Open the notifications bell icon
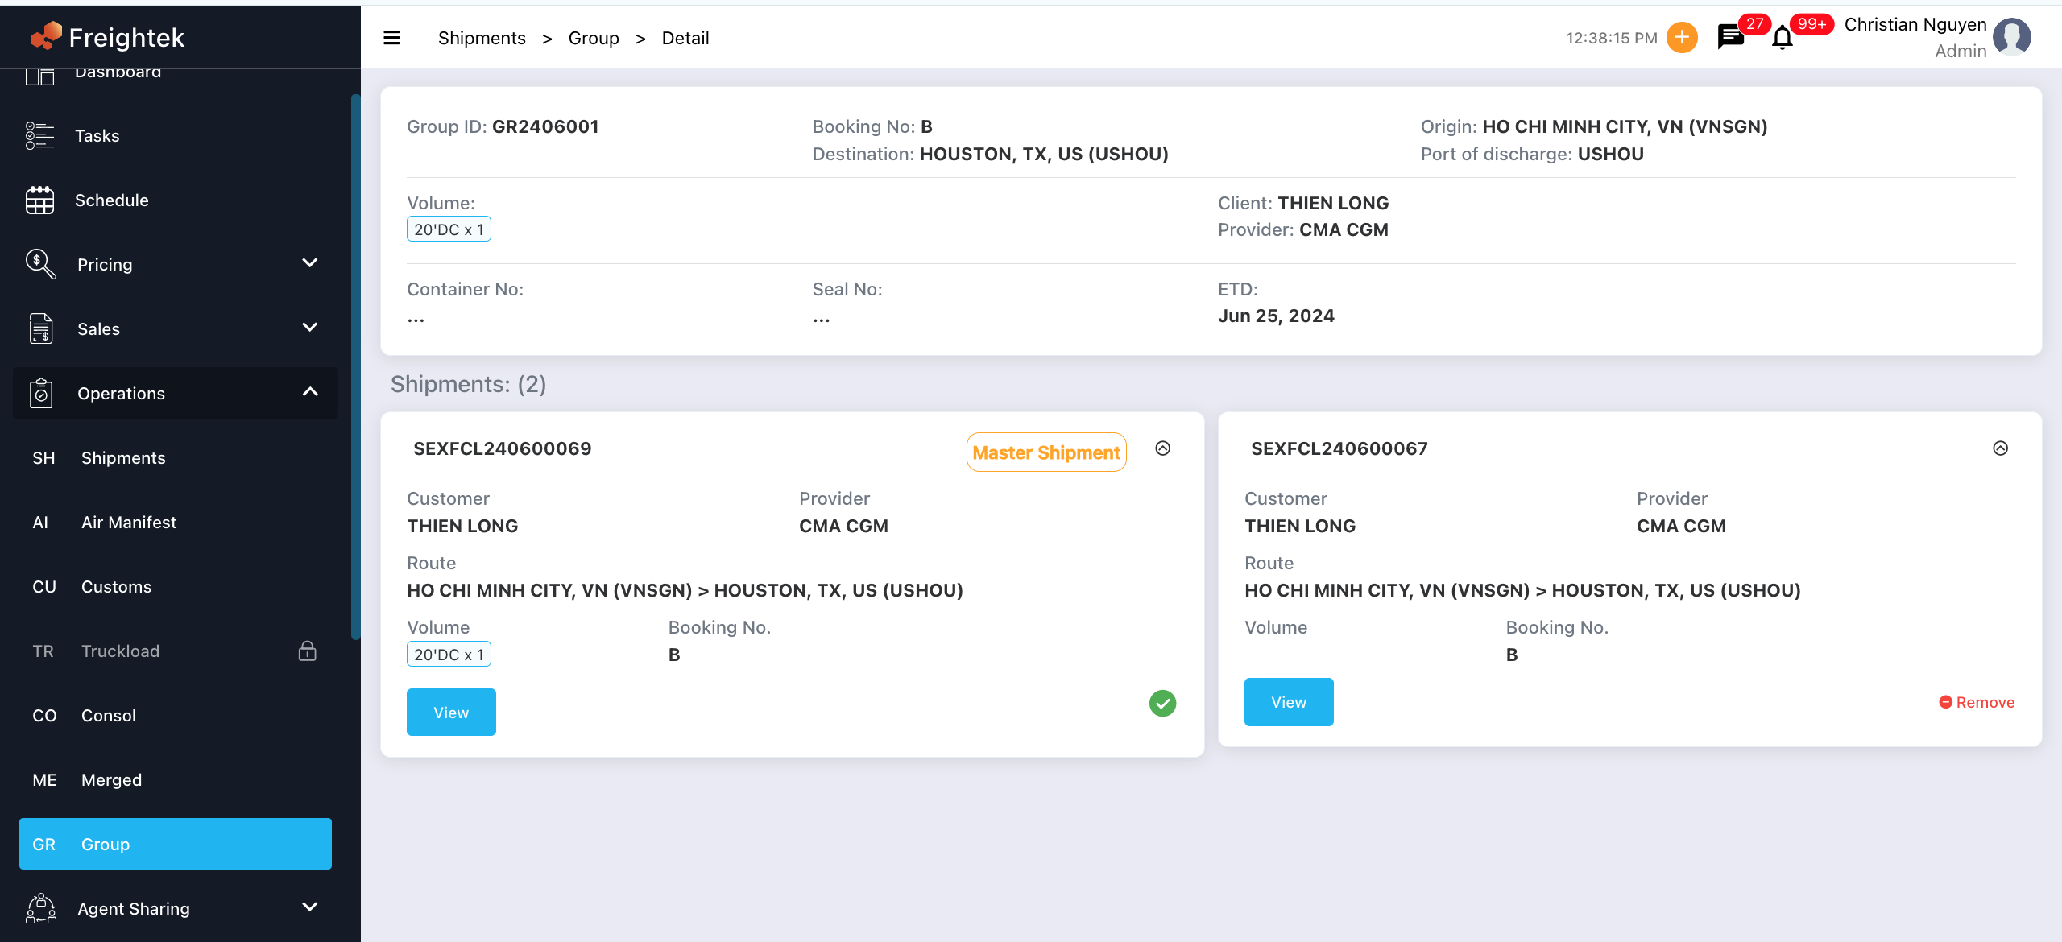The width and height of the screenshot is (2062, 942). pos(1782,38)
